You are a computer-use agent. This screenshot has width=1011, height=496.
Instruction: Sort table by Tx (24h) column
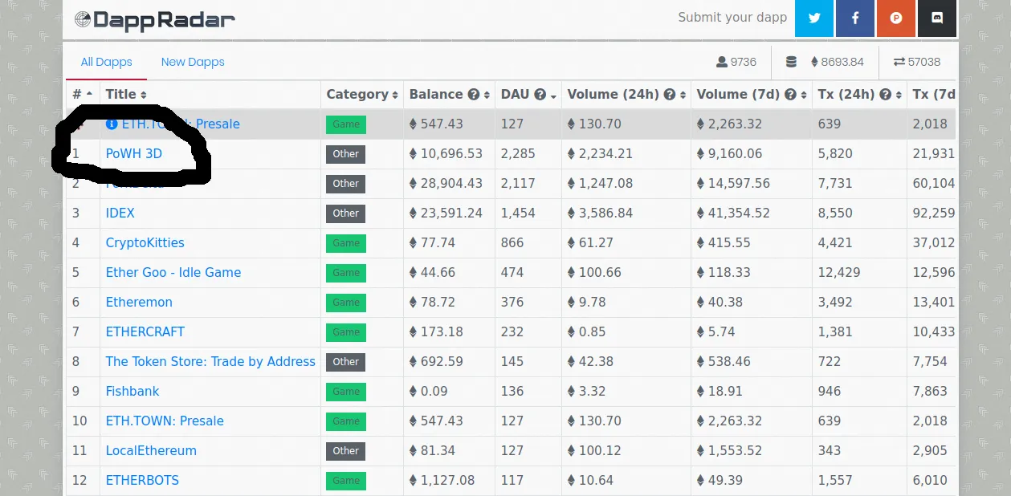pyautogui.click(x=860, y=95)
